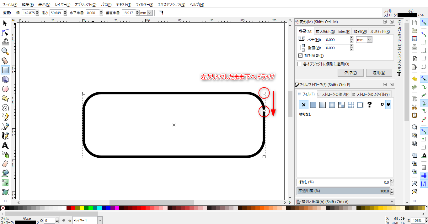Image resolution: width=428 pixels, height=224 pixels.
Task: Toggle the grid snap icon in snap bar
Action: (424, 176)
